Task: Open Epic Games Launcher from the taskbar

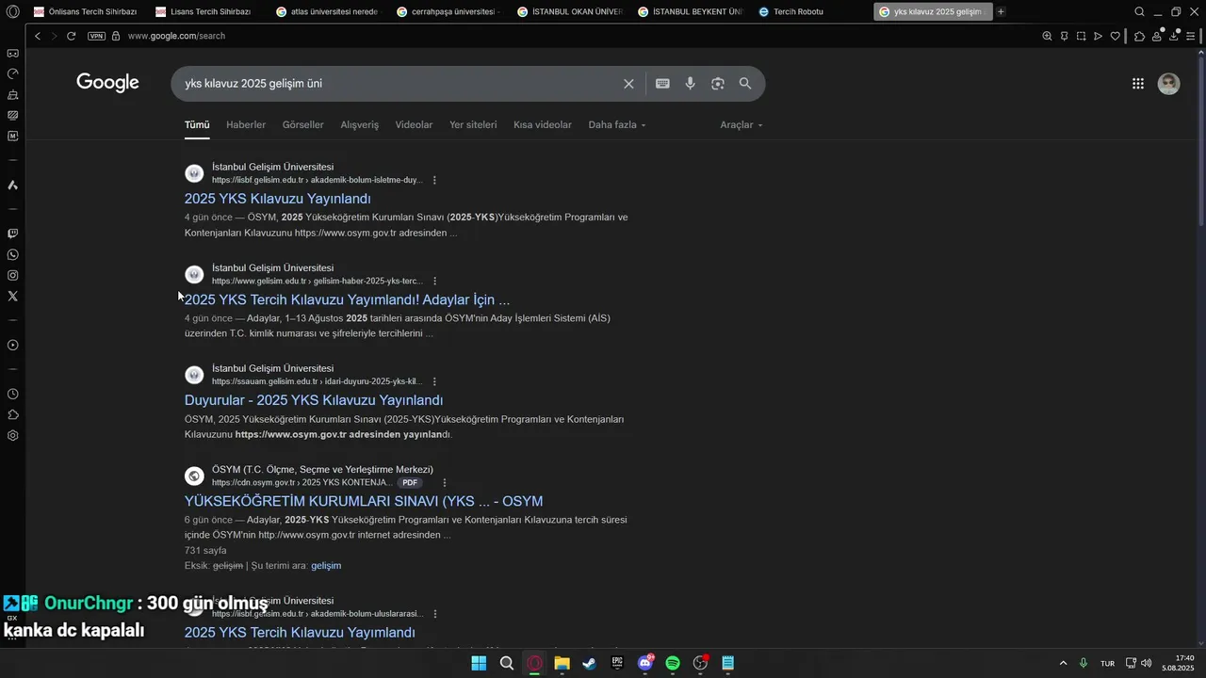Action: (x=617, y=663)
